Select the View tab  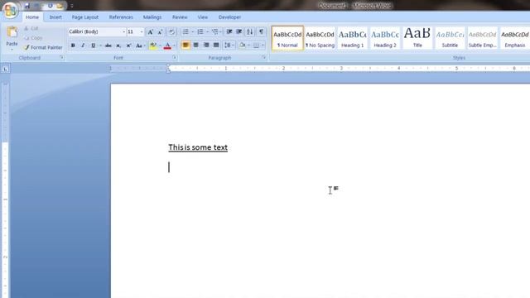pos(202,17)
